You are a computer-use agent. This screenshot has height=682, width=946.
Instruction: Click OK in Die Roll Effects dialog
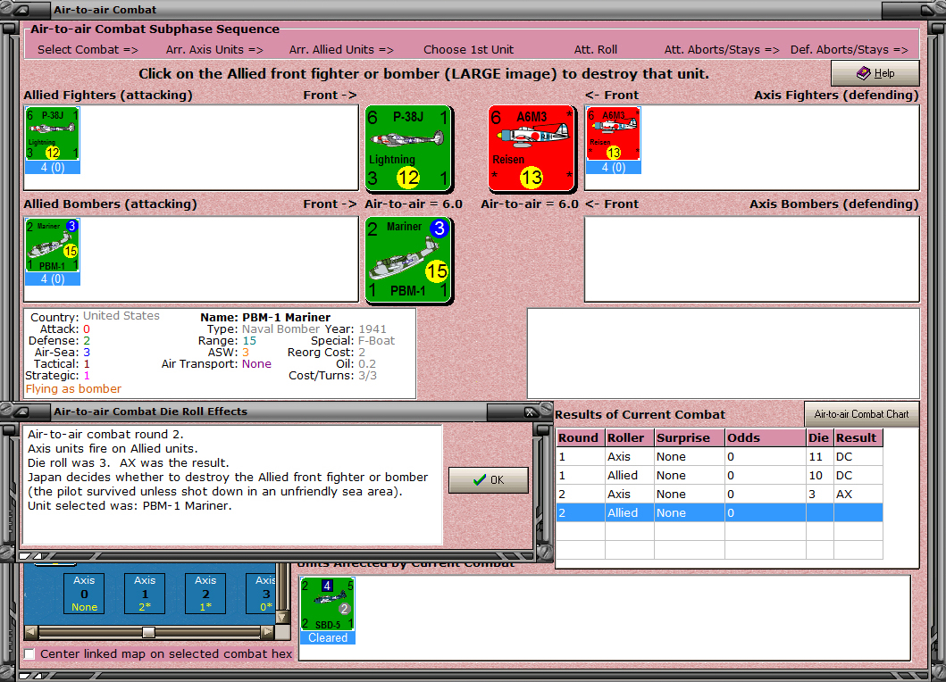pos(489,480)
